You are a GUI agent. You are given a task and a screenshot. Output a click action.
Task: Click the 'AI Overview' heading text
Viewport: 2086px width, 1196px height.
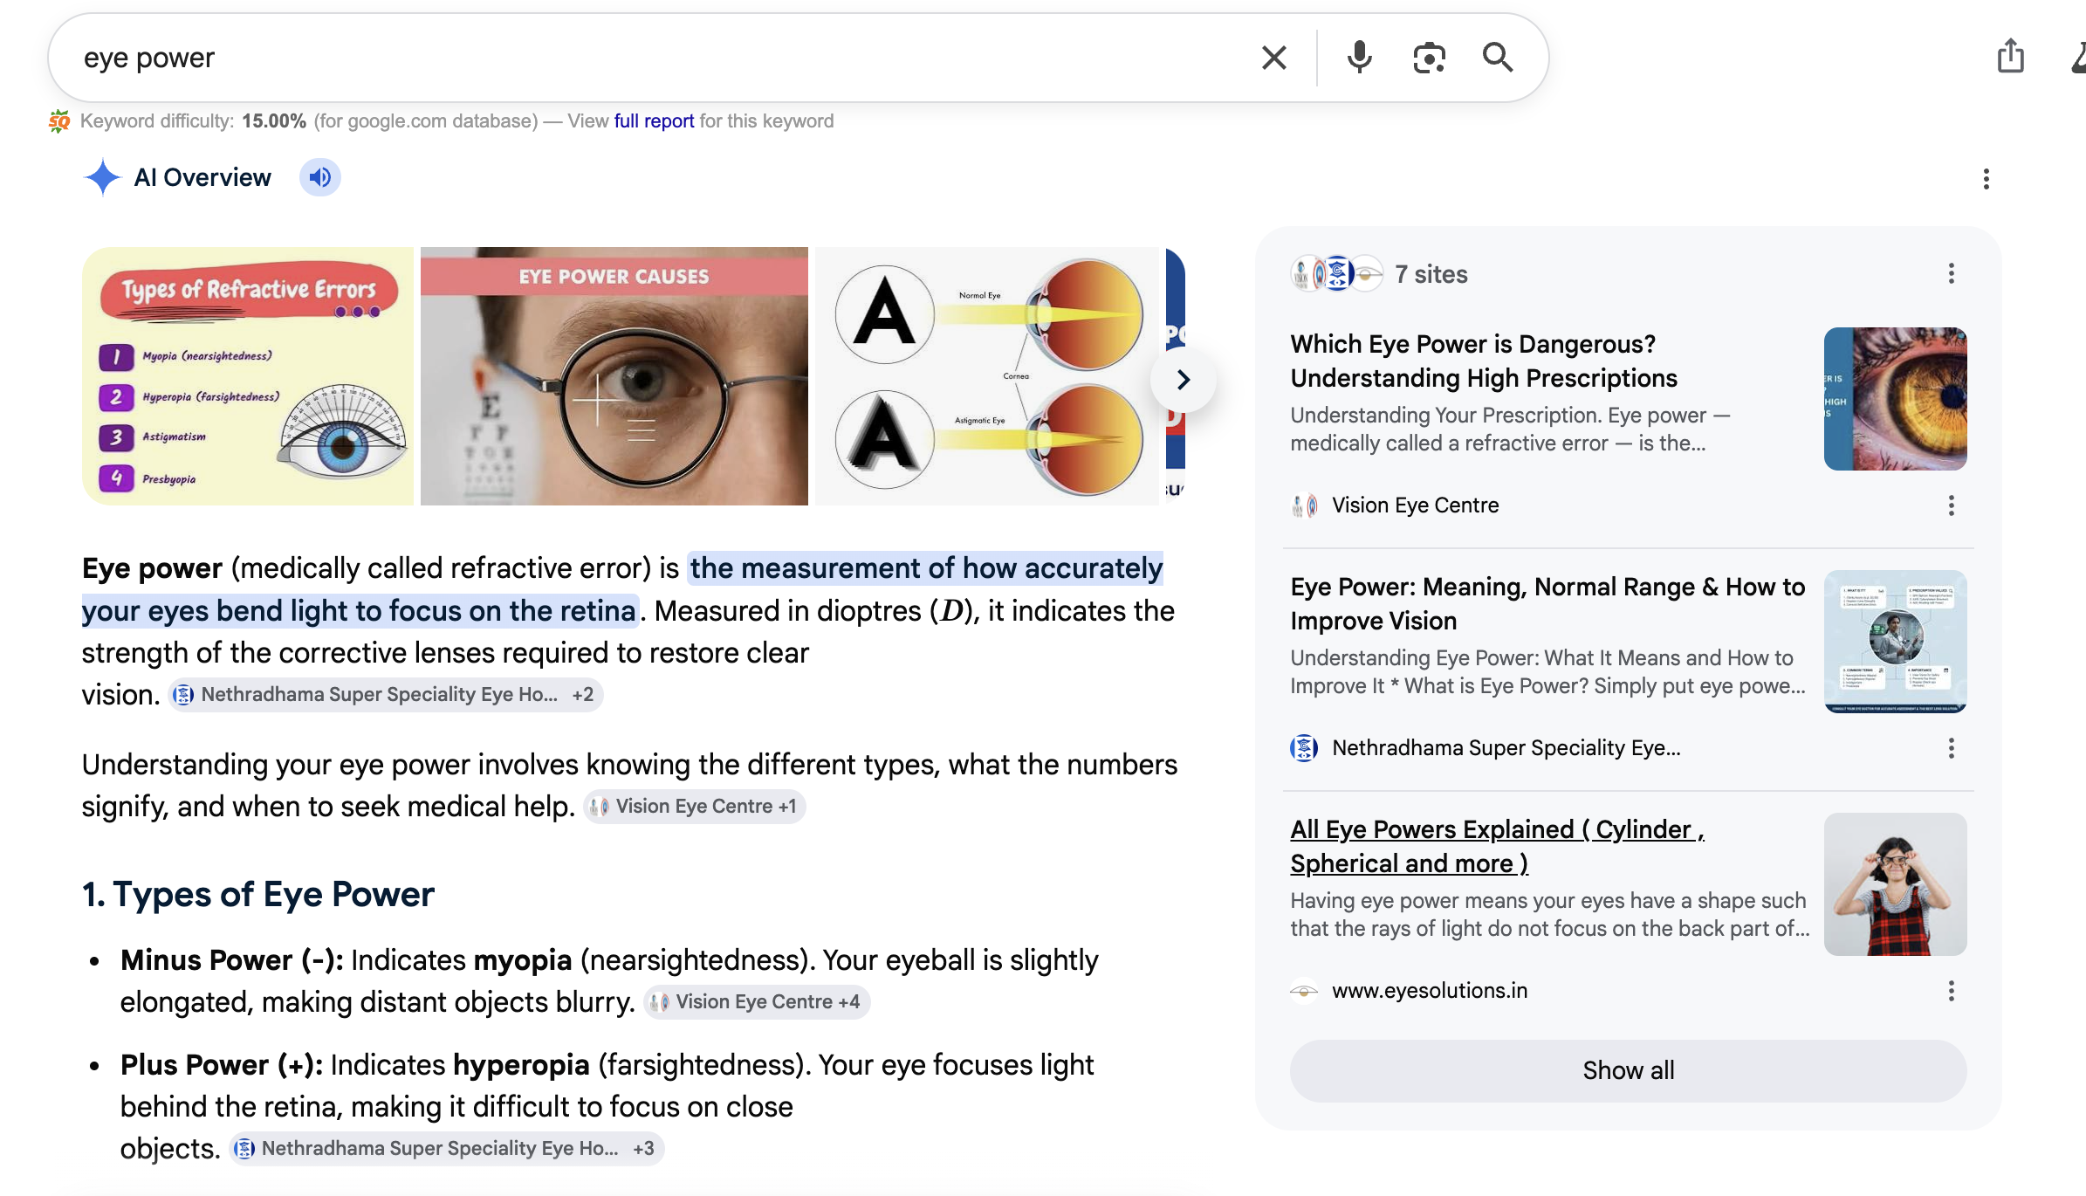202,178
